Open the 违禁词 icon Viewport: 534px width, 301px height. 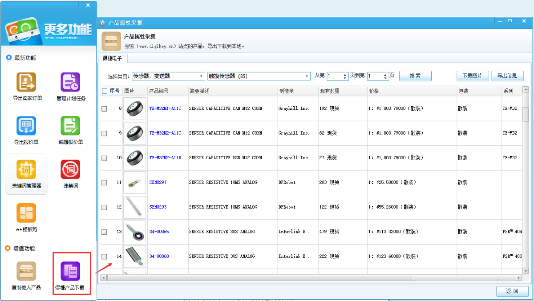coord(70,170)
